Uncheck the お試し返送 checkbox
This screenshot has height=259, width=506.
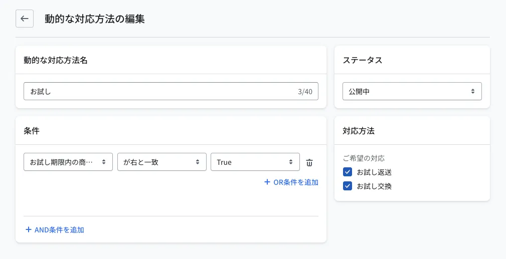pyautogui.click(x=348, y=172)
